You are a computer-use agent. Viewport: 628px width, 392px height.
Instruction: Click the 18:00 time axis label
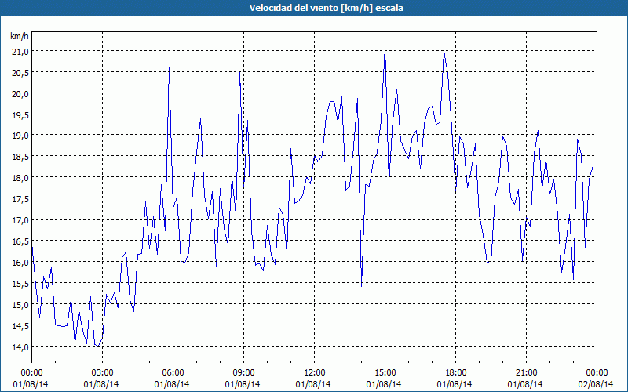pyautogui.click(x=455, y=373)
